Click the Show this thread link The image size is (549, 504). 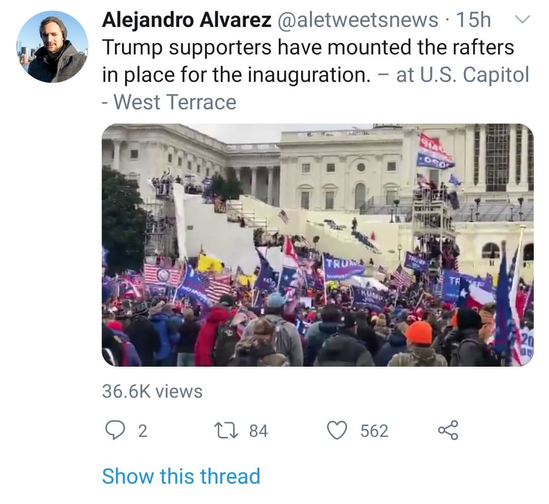click(181, 477)
